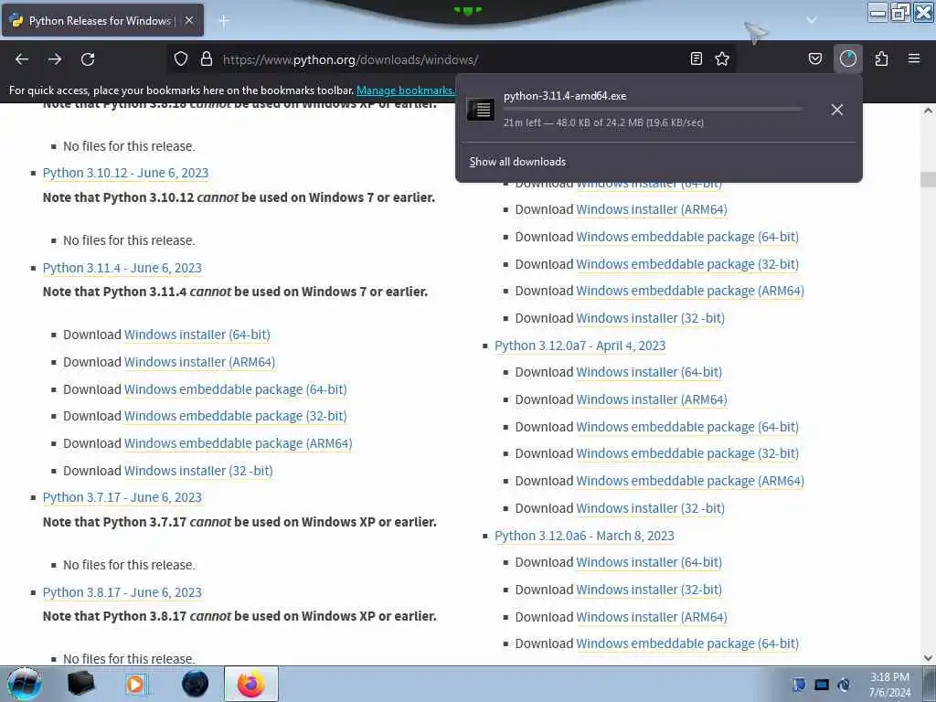
Task: Click the round dark globe taskbar icon
Action: (x=196, y=684)
